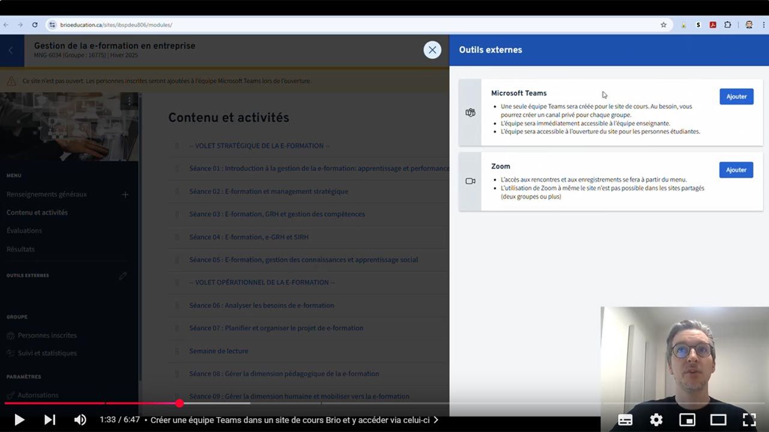
Task: Open Séance 01 Introduction link
Action: coord(319,169)
